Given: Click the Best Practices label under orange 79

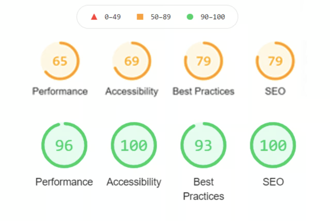Looking at the screenshot, I should 203,91.
